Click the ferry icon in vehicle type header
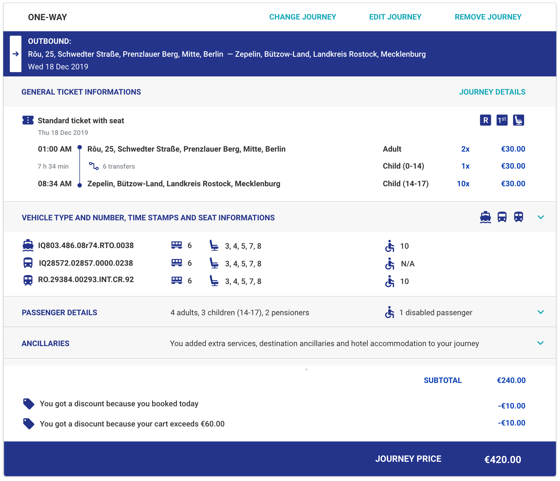560x481 pixels. pyautogui.click(x=486, y=217)
